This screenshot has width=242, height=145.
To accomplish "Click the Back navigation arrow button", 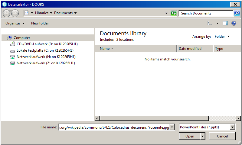I will (x=7, y=13).
